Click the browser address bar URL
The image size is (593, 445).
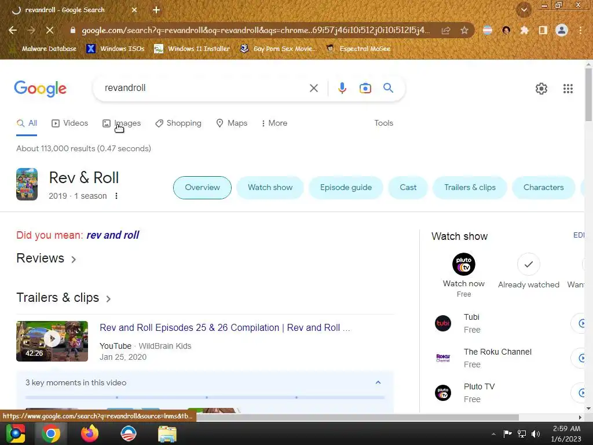tap(255, 30)
